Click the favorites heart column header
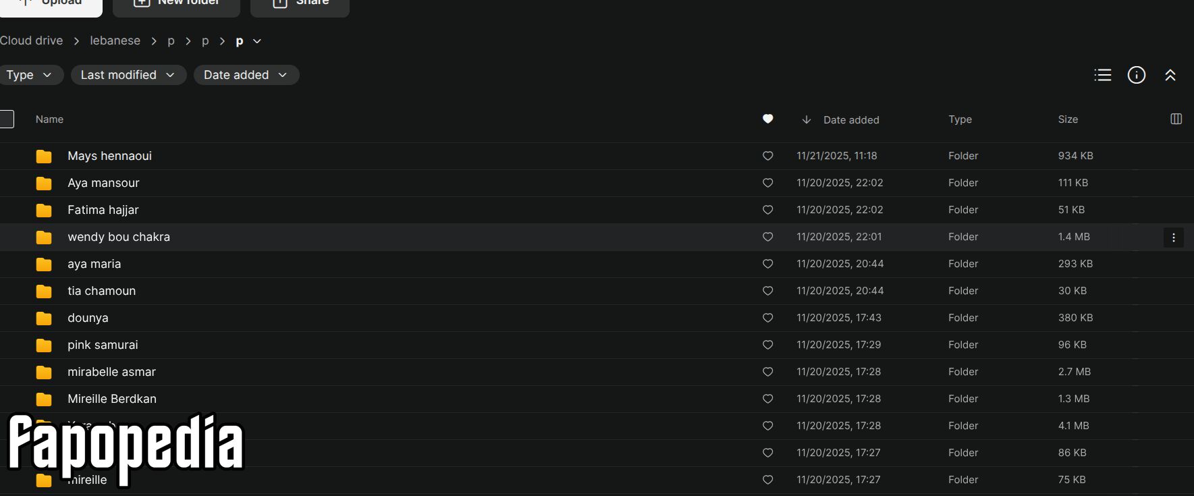This screenshot has width=1194, height=496. pos(767,119)
